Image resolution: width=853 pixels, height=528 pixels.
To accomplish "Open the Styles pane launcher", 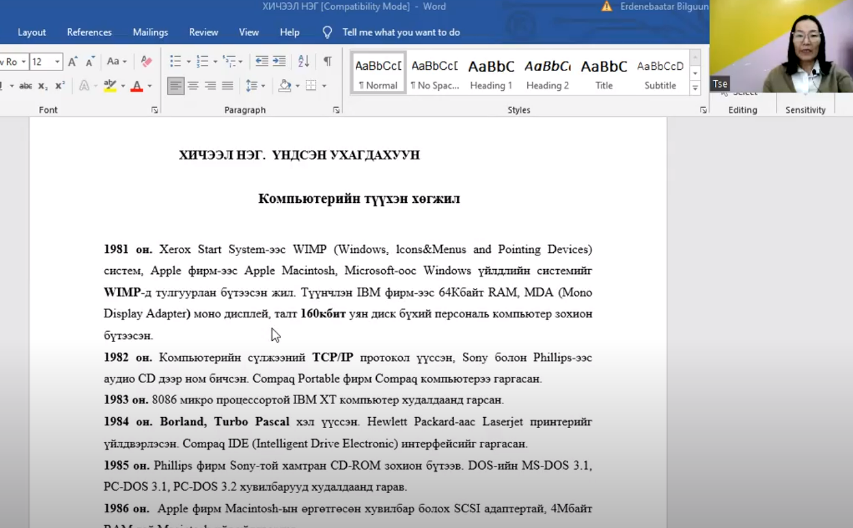I will click(703, 110).
